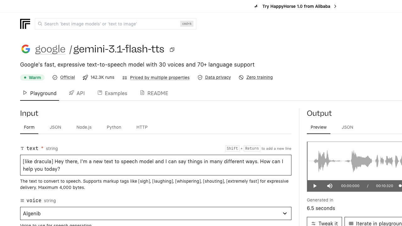Click the 142.3K runs text

tap(102, 78)
